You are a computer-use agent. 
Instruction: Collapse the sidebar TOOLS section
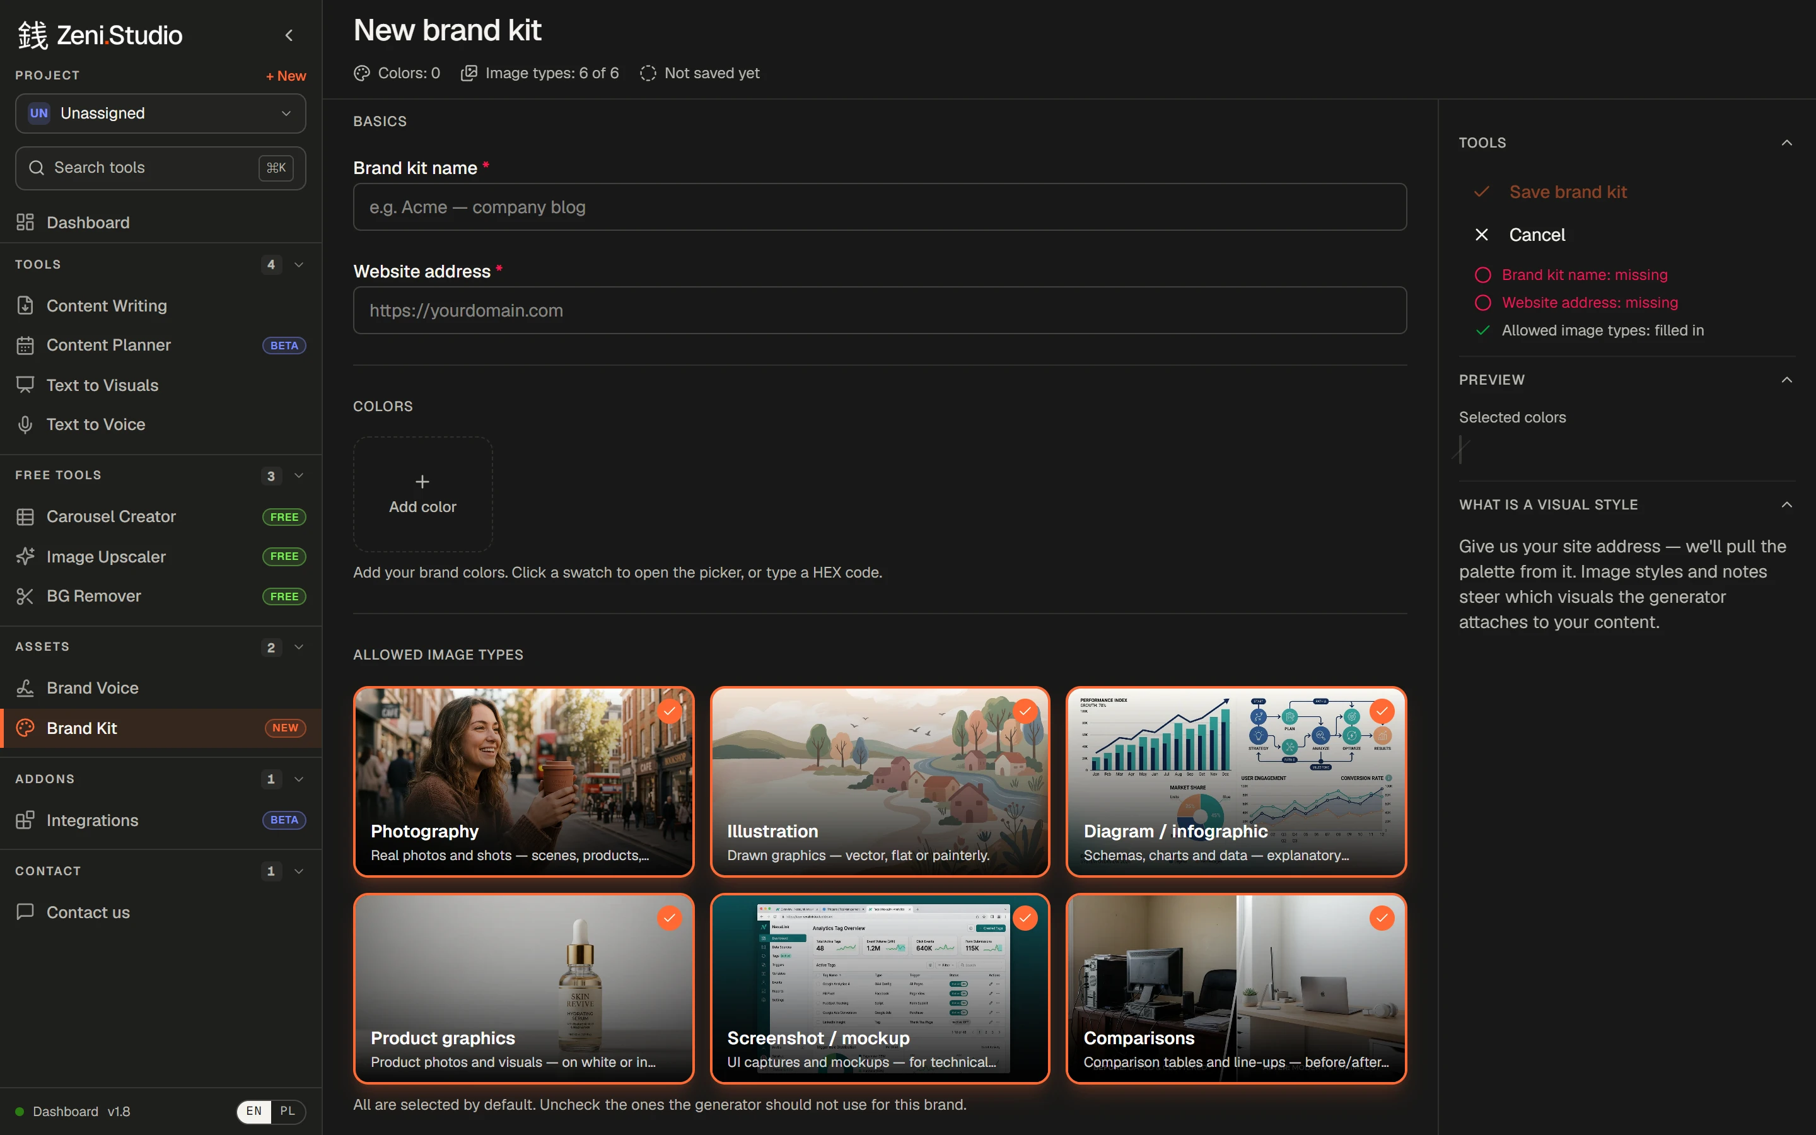pos(299,264)
